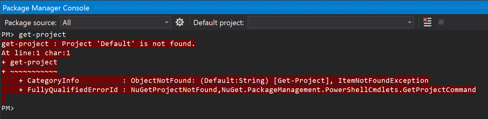This screenshot has width=488, height=119.
Task: Click the "At line:1 char:1" error line
Action: point(36,53)
